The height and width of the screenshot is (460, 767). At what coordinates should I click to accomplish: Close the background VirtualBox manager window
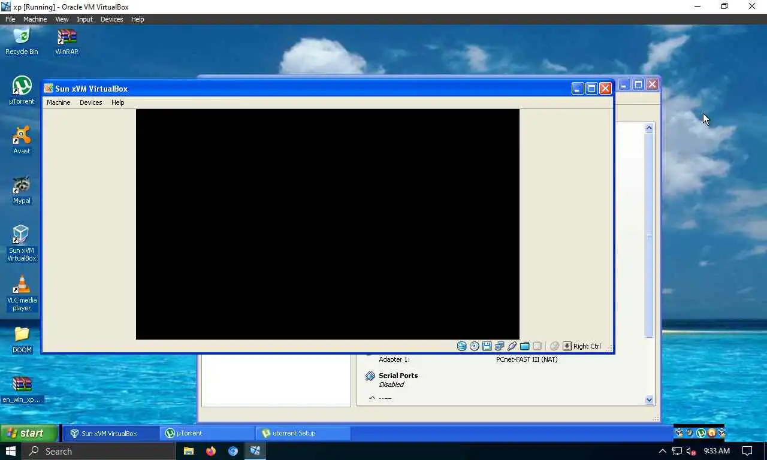653,84
